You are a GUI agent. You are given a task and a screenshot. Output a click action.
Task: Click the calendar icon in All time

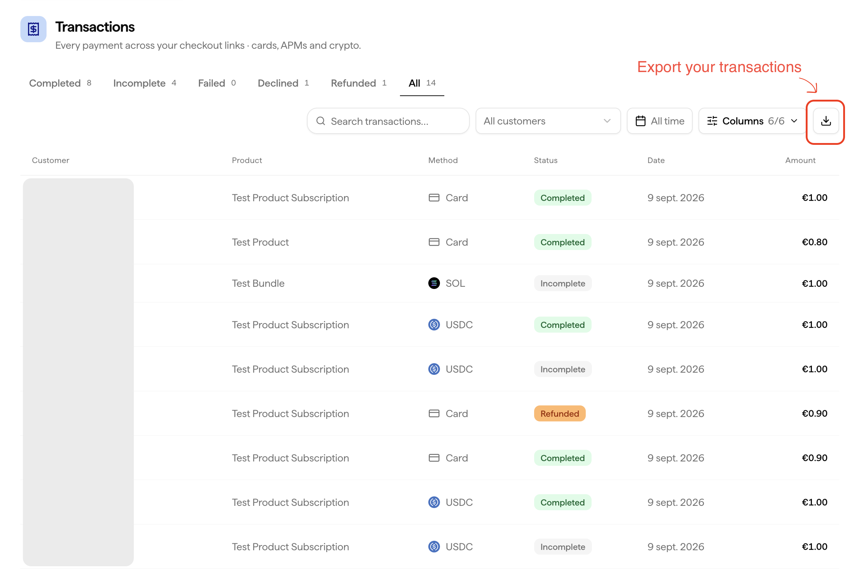640,121
